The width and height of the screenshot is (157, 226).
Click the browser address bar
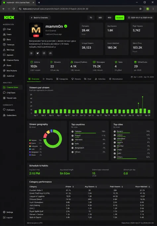(80, 9)
